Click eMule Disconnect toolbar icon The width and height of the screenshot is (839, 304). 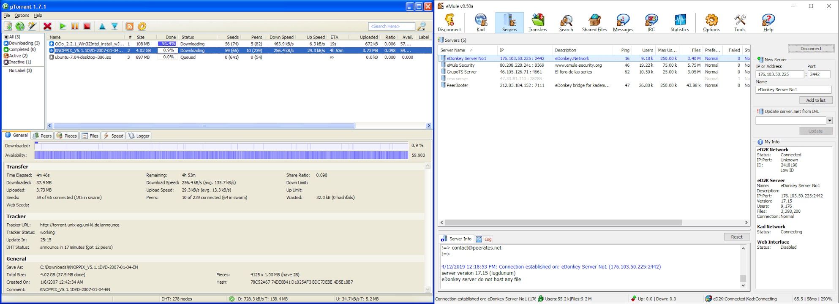point(449,23)
